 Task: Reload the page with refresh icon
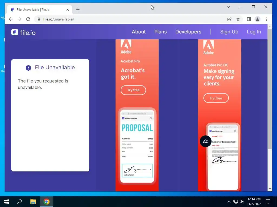(28, 19)
